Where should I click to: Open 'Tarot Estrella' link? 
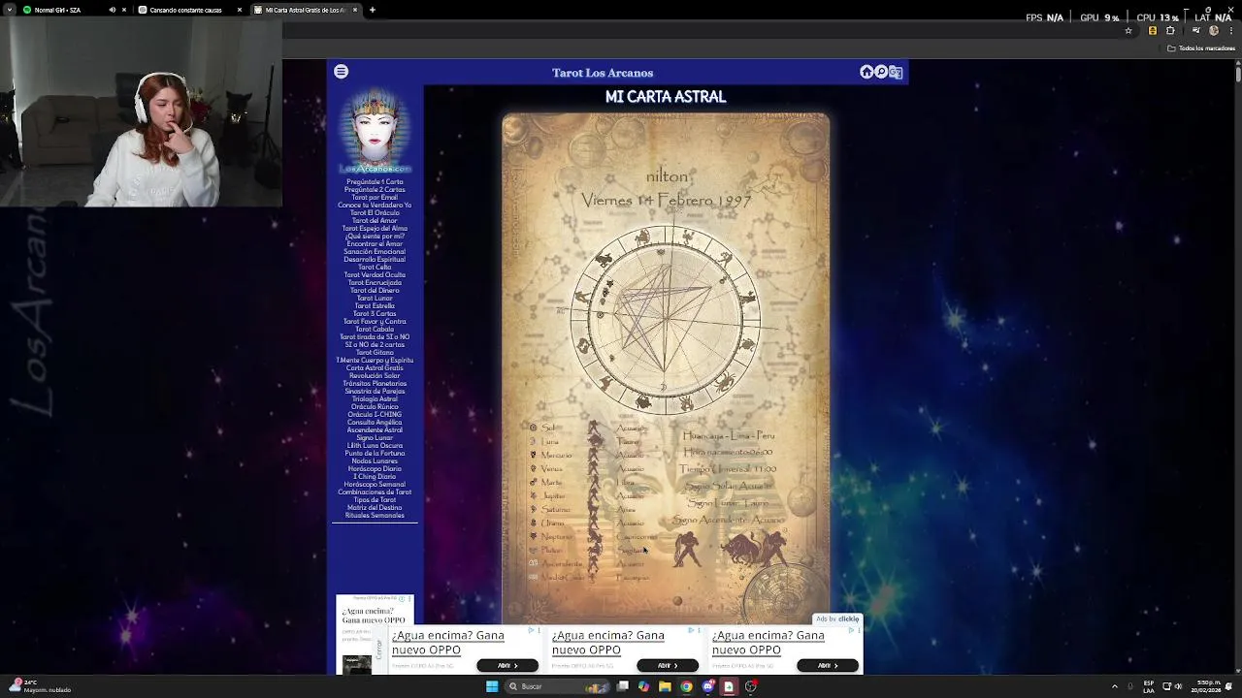375,306
